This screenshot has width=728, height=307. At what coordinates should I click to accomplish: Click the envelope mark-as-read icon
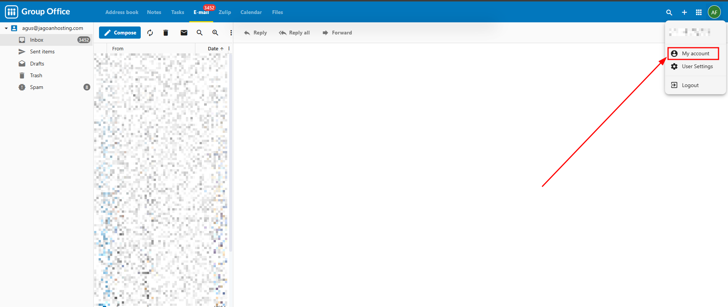(x=184, y=33)
